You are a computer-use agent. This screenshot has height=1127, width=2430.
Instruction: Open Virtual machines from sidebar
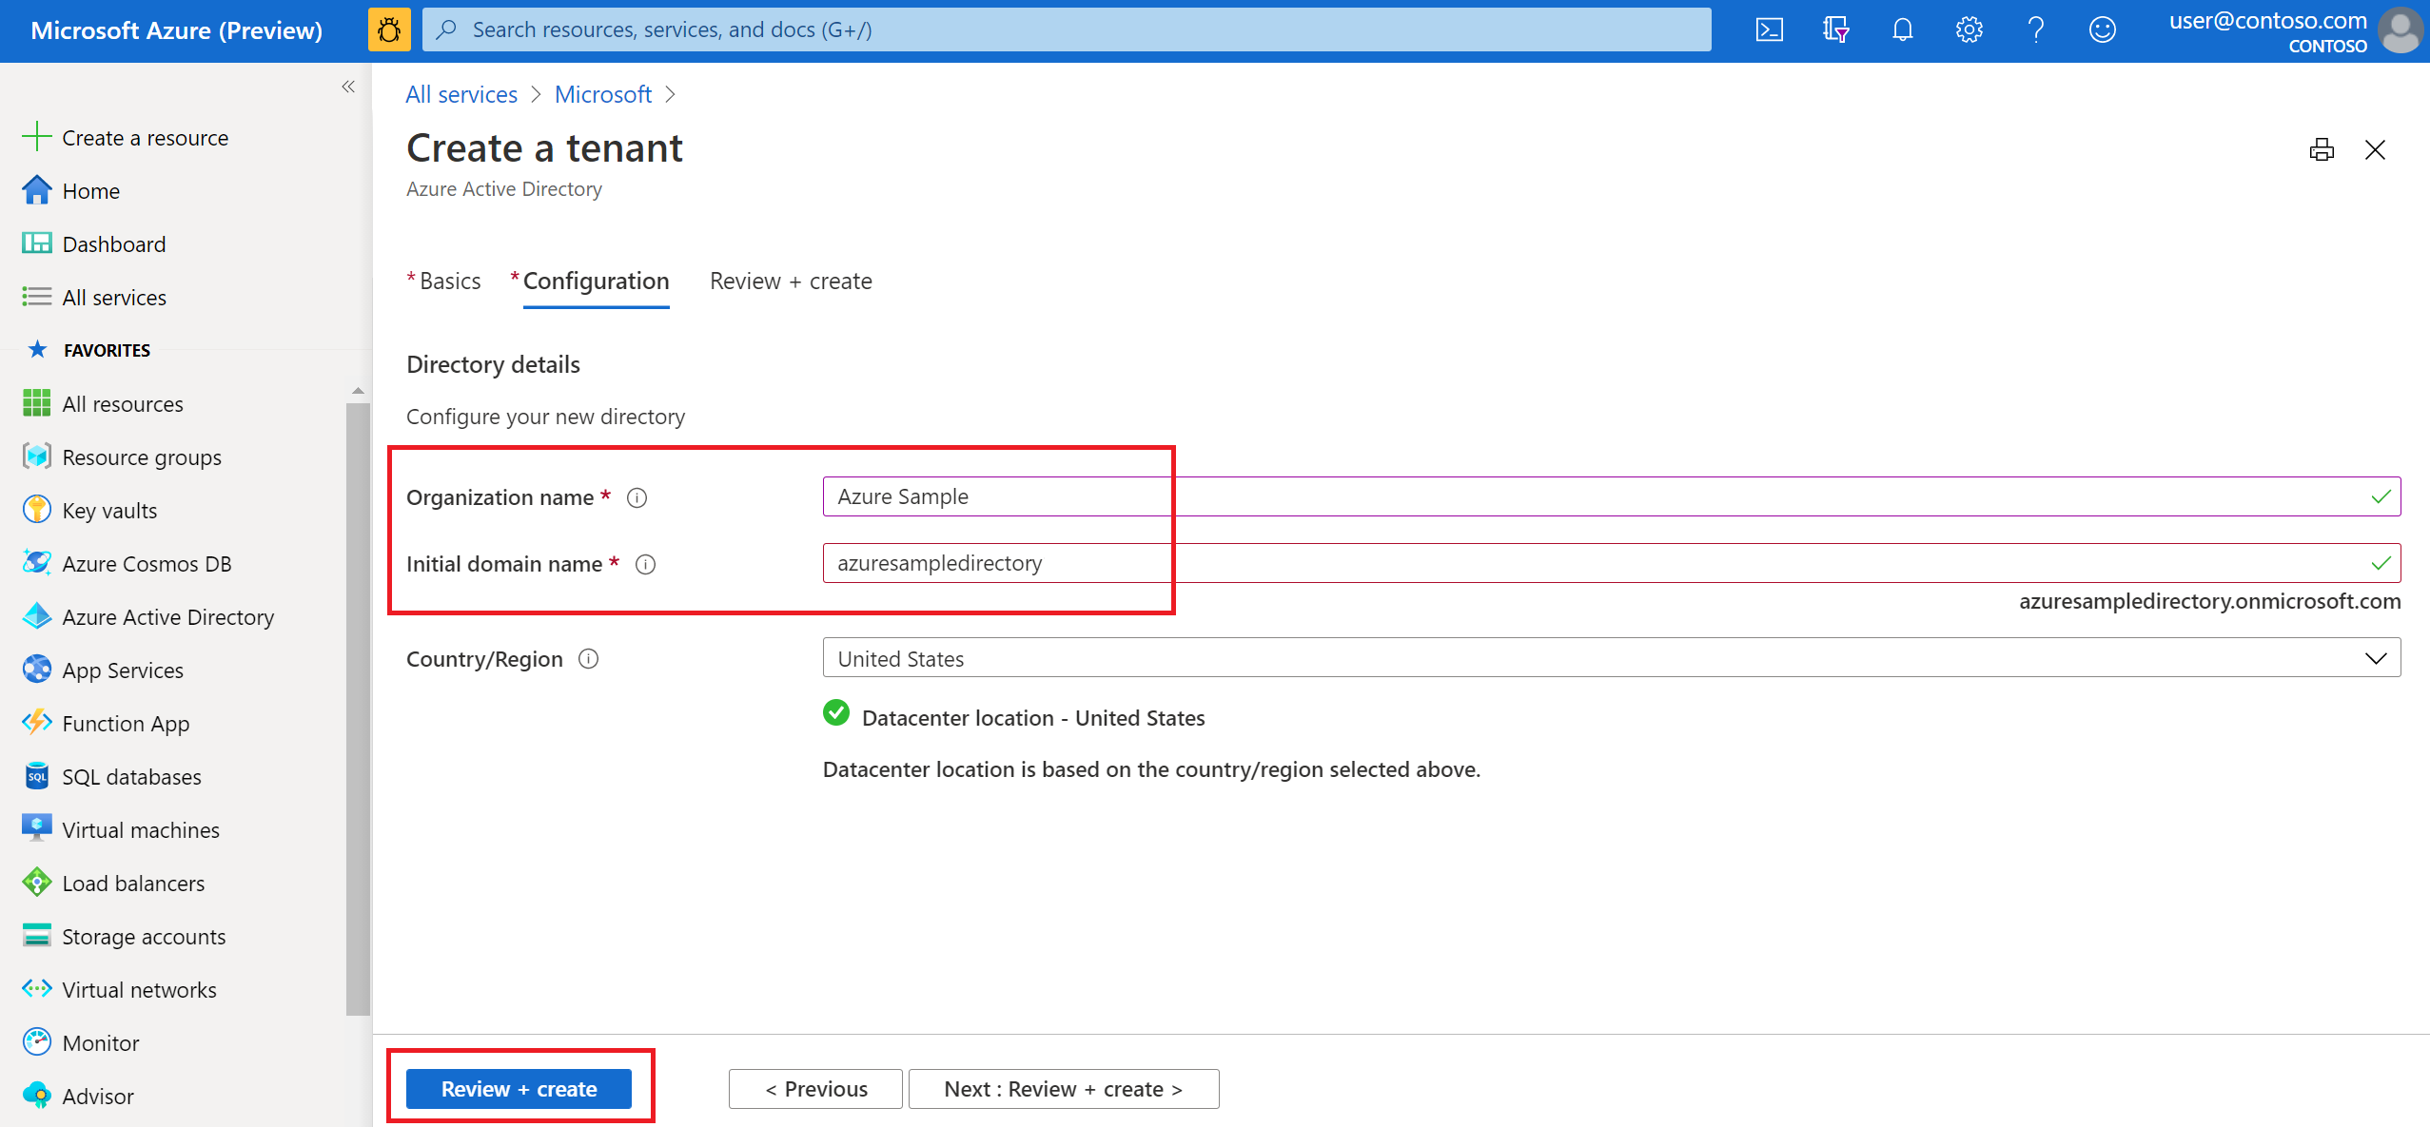click(x=140, y=828)
